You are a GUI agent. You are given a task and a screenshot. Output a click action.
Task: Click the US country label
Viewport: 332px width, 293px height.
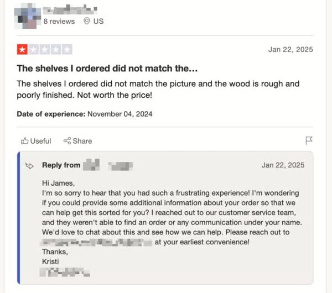tap(98, 21)
